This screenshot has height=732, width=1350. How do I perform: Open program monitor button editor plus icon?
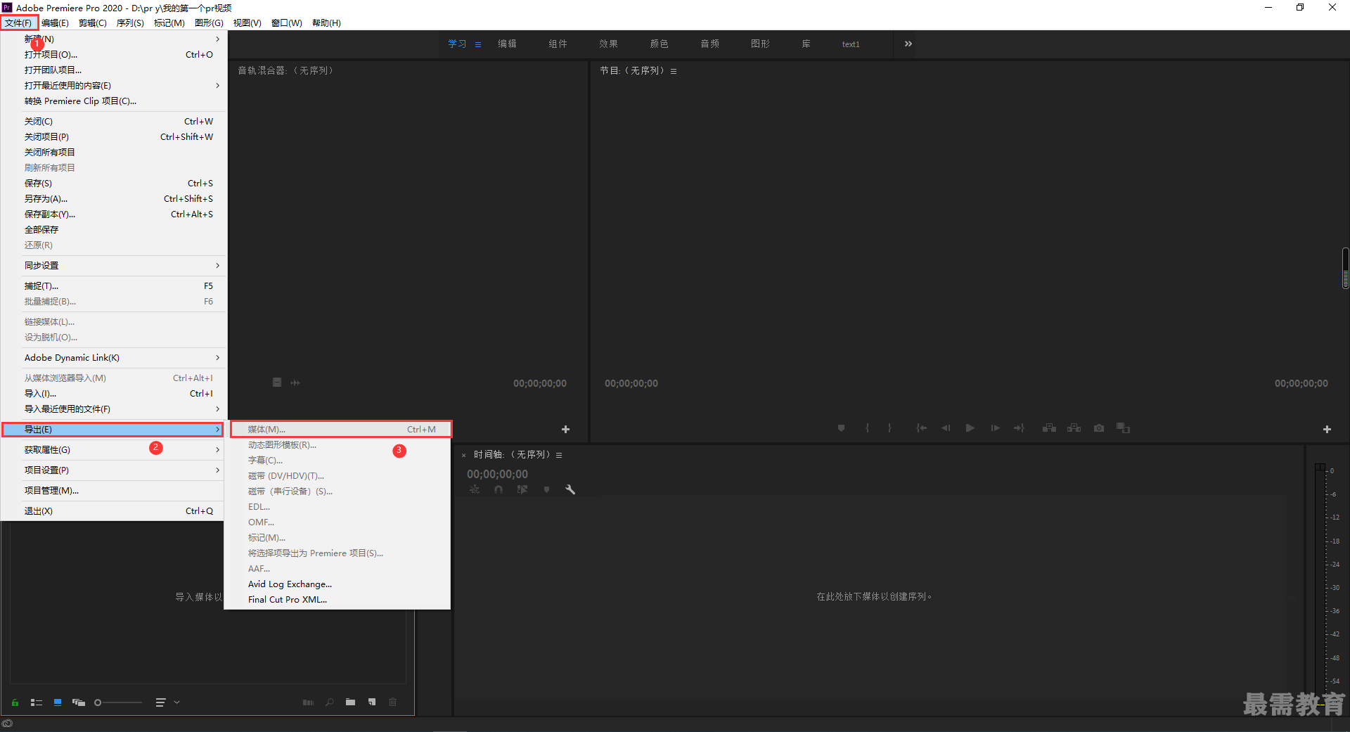[x=1327, y=429]
